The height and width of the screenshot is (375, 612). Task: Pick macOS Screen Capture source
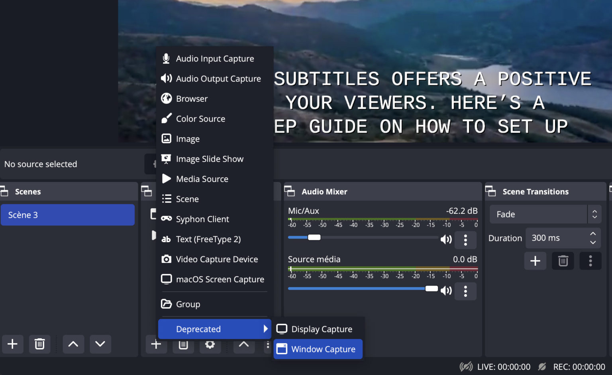(220, 279)
